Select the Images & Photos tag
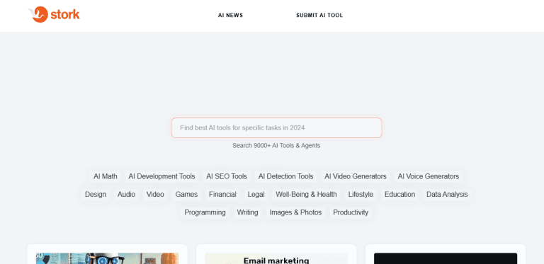 (x=295, y=212)
